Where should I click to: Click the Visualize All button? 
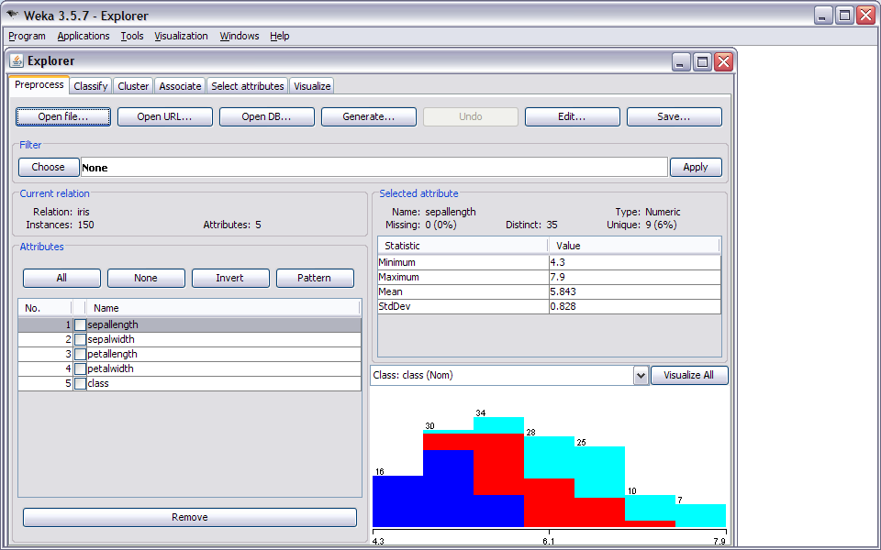(689, 376)
